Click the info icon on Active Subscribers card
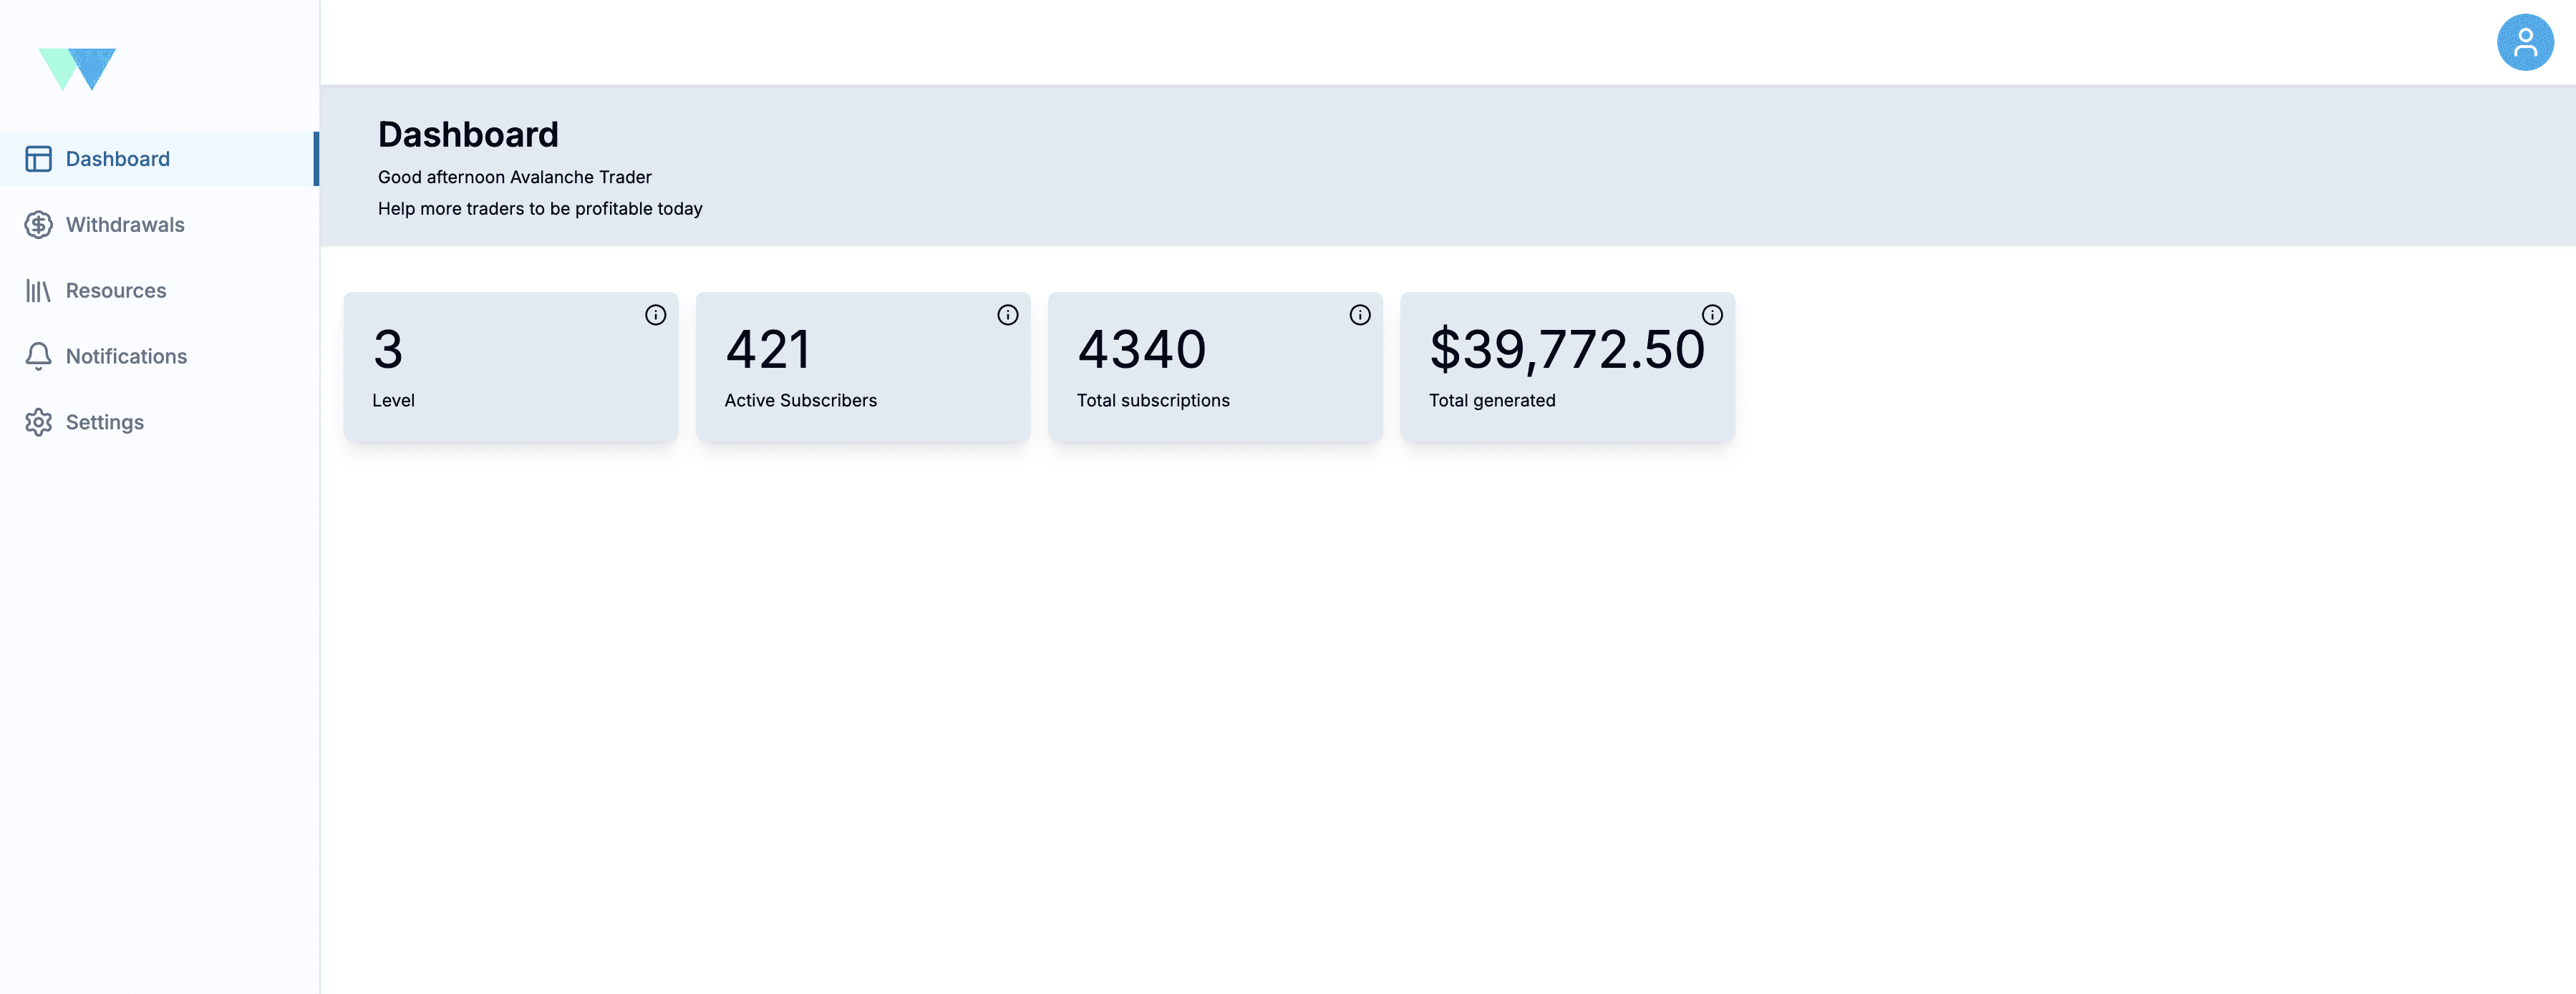 1007,315
